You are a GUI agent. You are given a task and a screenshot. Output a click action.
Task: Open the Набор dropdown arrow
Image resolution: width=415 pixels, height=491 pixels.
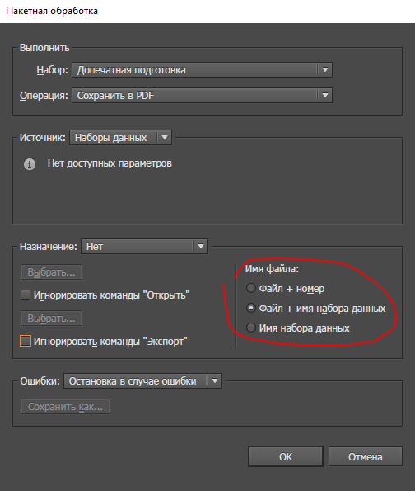coord(325,69)
